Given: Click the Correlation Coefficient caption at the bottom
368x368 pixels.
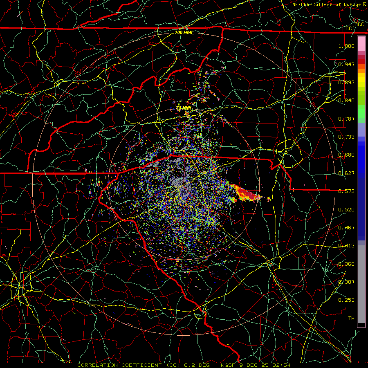Looking at the screenshot, I should (184, 365).
